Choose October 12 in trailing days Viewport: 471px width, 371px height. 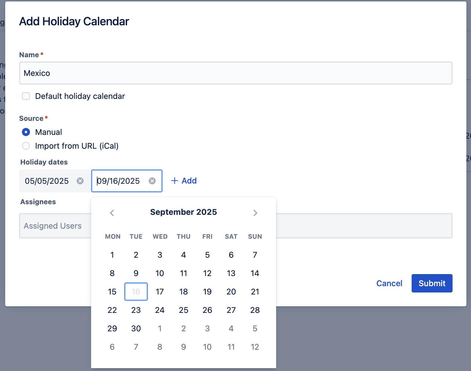(x=255, y=347)
